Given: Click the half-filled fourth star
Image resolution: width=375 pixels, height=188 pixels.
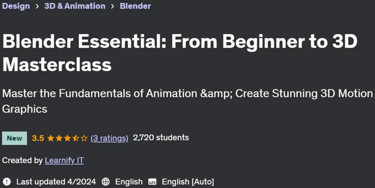Looking at the screenshot, I should (76, 138).
